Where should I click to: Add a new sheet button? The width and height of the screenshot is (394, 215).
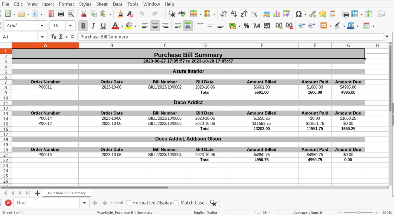tap(38, 193)
